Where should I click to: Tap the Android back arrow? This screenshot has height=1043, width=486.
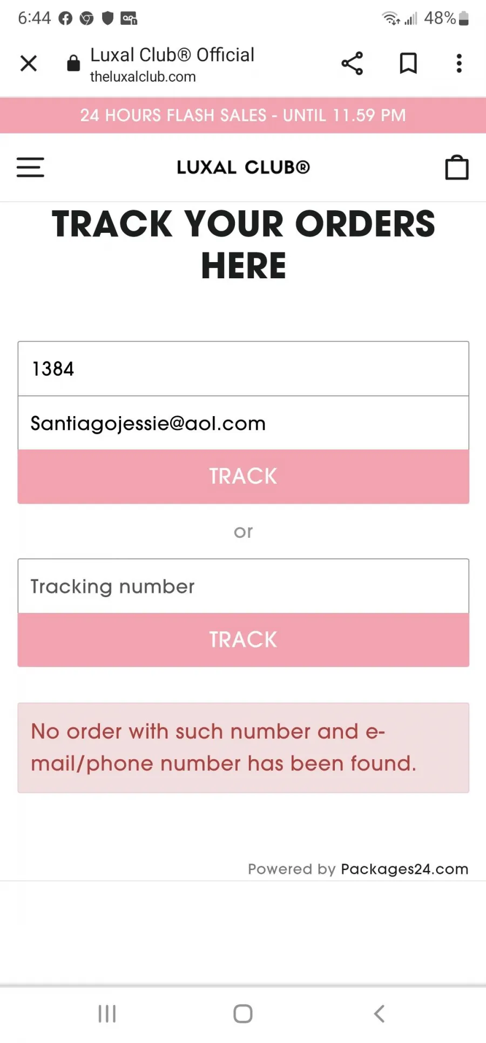(380, 1014)
